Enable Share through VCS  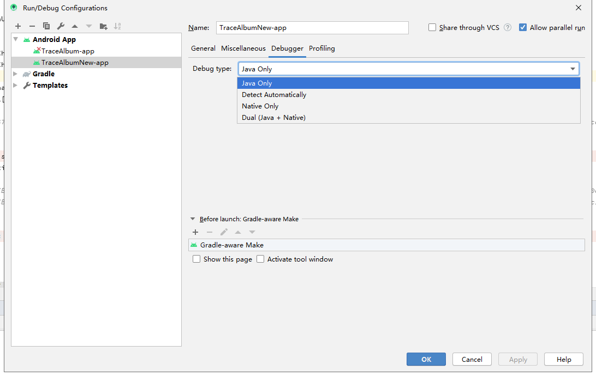pyautogui.click(x=432, y=27)
